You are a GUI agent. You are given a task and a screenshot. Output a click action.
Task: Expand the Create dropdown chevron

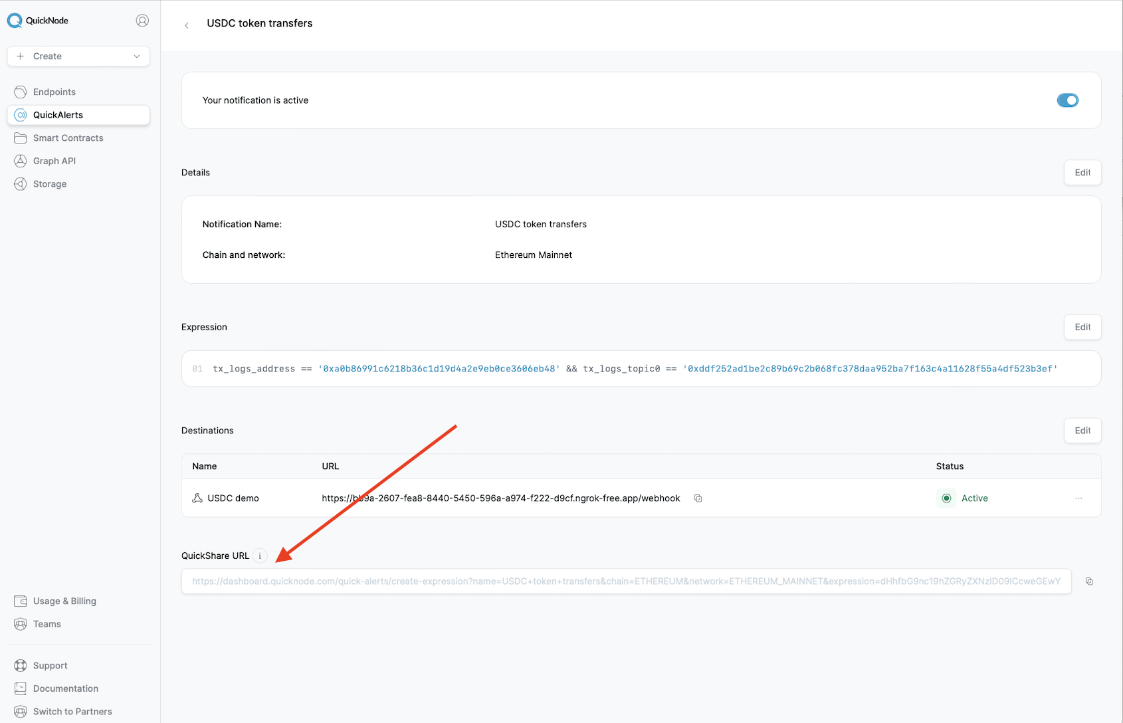point(137,56)
